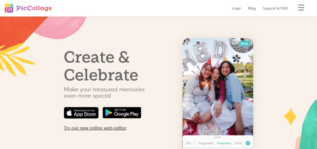Tap Done in the phone mockup

click(x=245, y=44)
